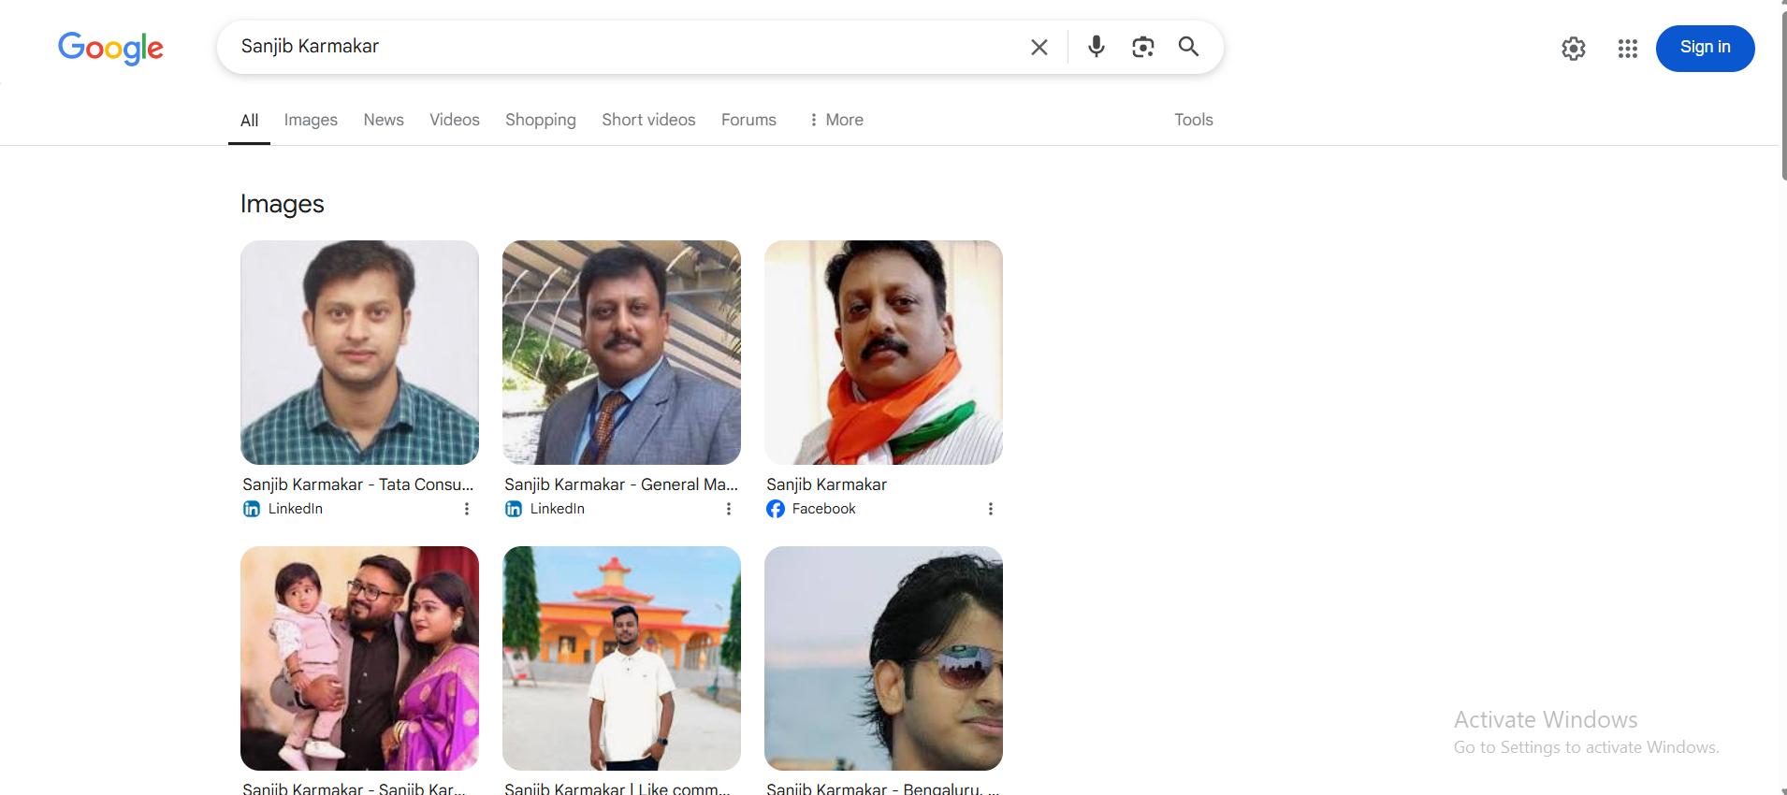Screen dimensions: 1787x795
Task: Click the Google logo
Action: pyautogui.click(x=110, y=48)
